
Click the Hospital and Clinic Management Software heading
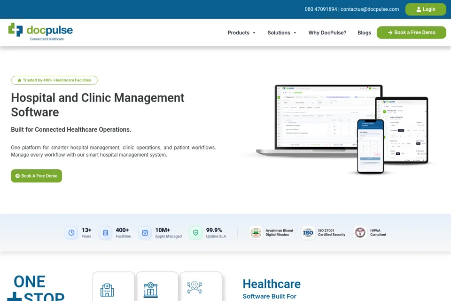pos(98,105)
